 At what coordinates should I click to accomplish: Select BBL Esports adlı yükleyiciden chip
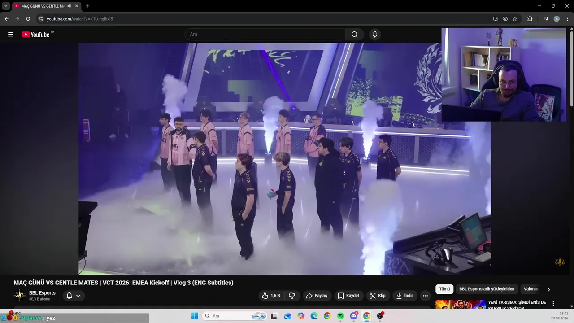(487, 289)
